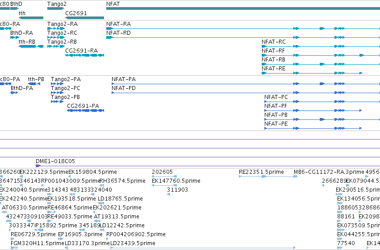Click the long teal NFAT gene bar

tap(243, 8)
